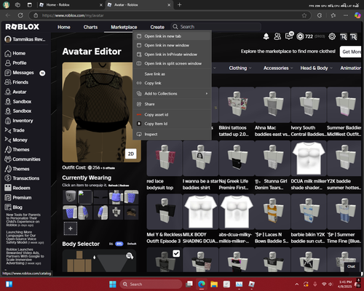Click the zoom magnifier icon in Body Selector
Screen dimensions: 364x291
click(130, 256)
